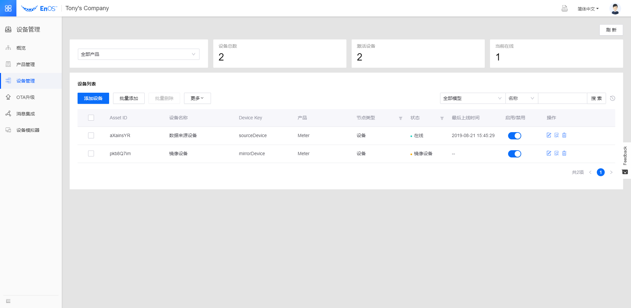Image resolution: width=631 pixels, height=308 pixels.
Task: Click the timestamp 2019-08-21 15:45:29
Action: [x=473, y=135]
